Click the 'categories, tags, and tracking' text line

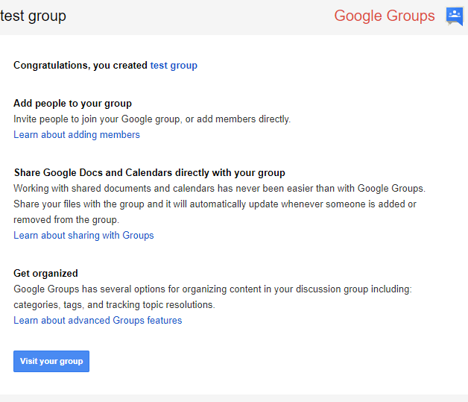(114, 305)
